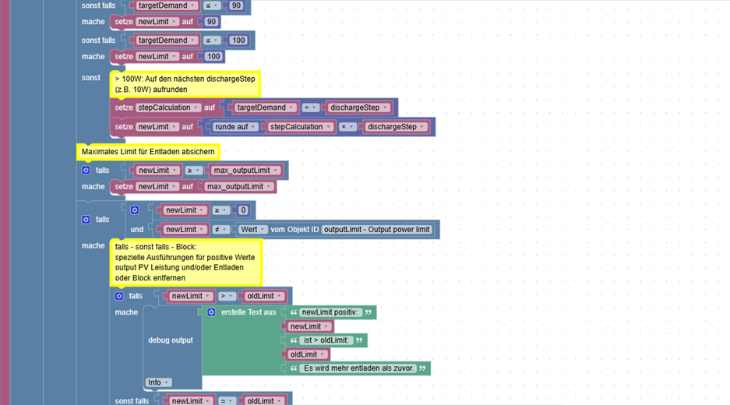Image resolution: width=730 pixels, height=405 pixels.
Task: Open the 'max_outputLimit' variable dropdown in the falls condition
Action: [245, 171]
